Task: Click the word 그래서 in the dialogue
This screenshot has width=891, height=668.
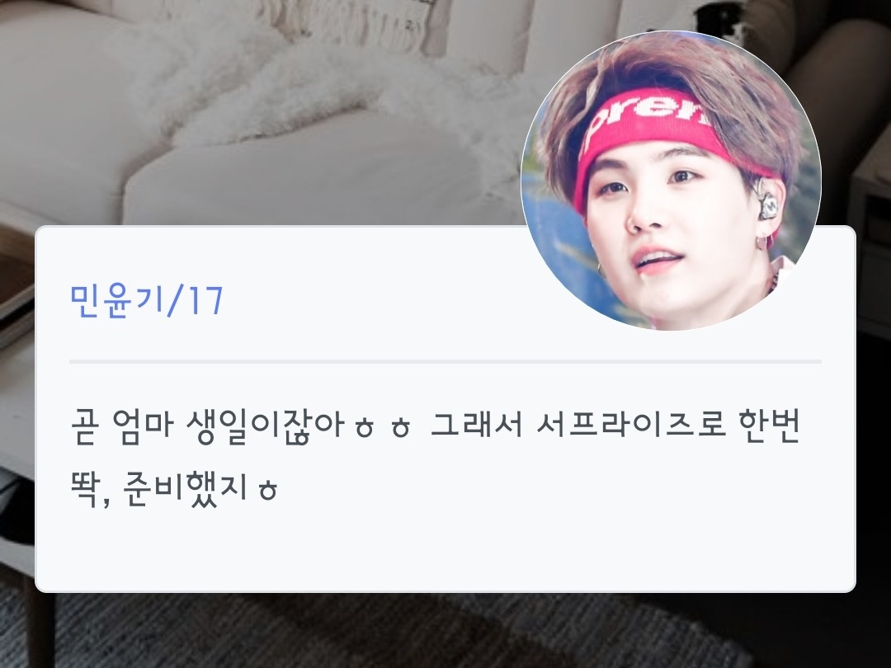Action: [x=477, y=425]
